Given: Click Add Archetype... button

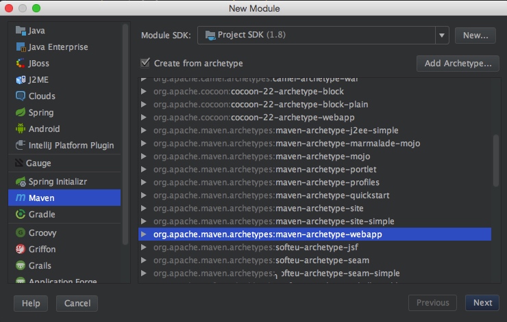Looking at the screenshot, I should pos(458,64).
